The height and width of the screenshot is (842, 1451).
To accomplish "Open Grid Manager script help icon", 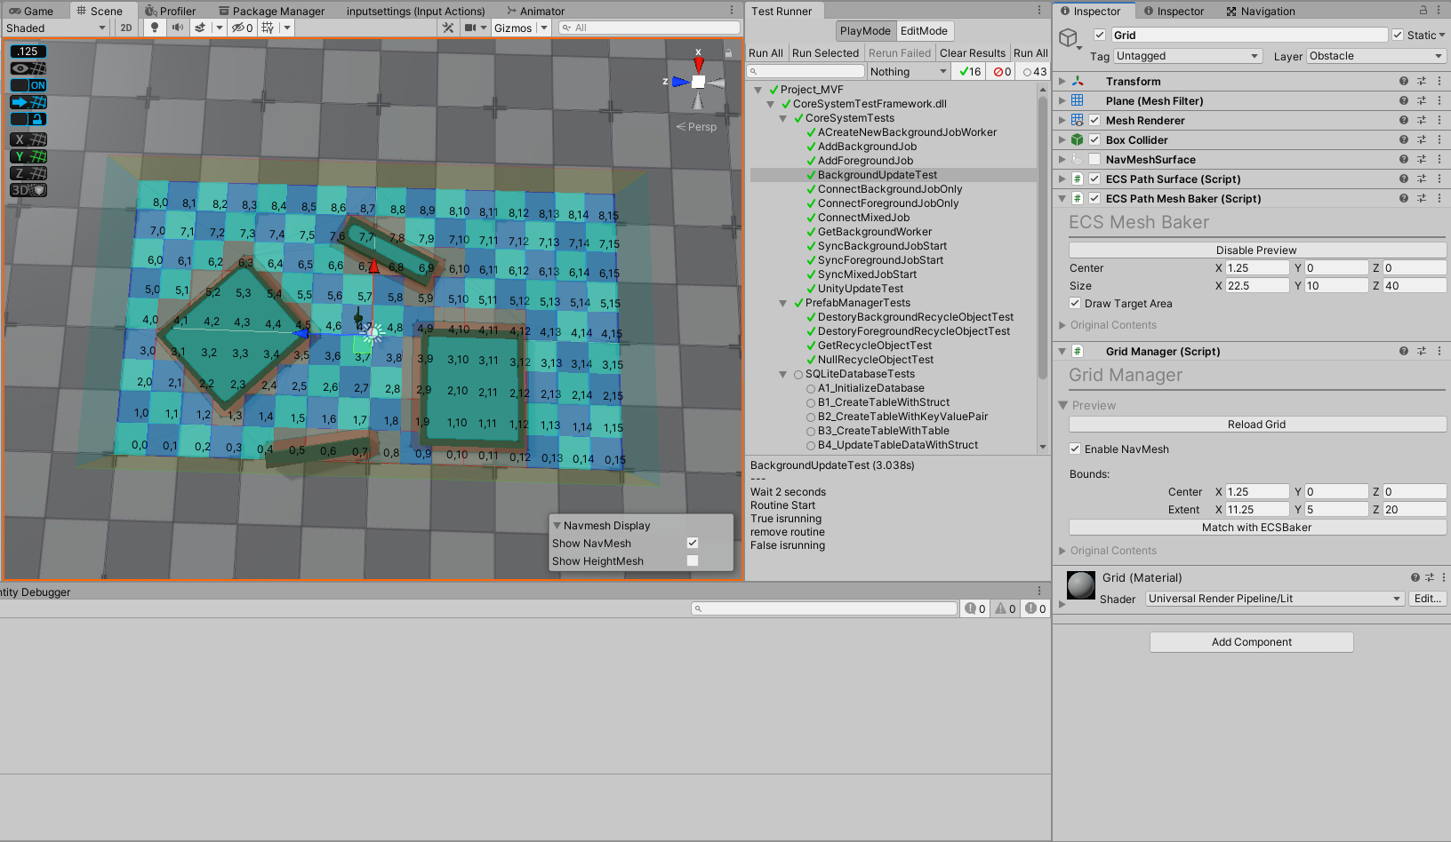I will tap(1404, 351).
